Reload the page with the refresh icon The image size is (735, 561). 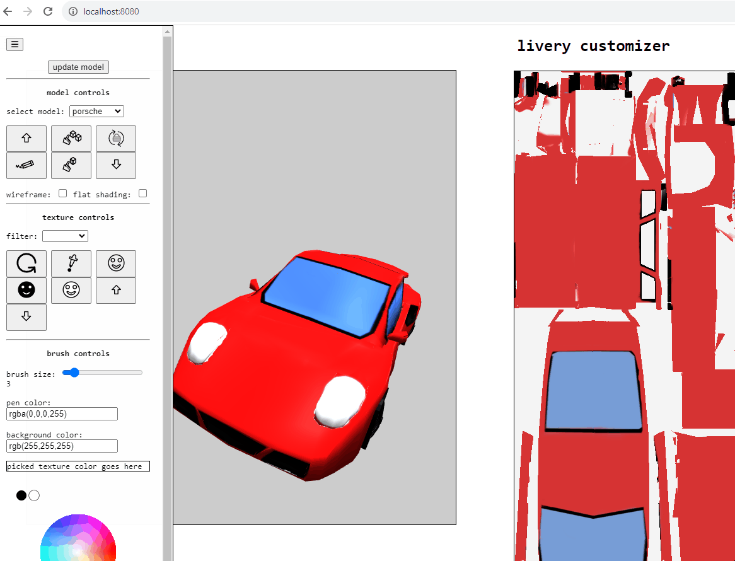(x=48, y=11)
